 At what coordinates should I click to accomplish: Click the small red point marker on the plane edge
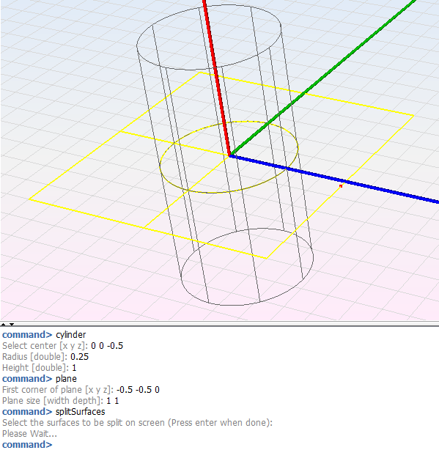[x=341, y=186]
